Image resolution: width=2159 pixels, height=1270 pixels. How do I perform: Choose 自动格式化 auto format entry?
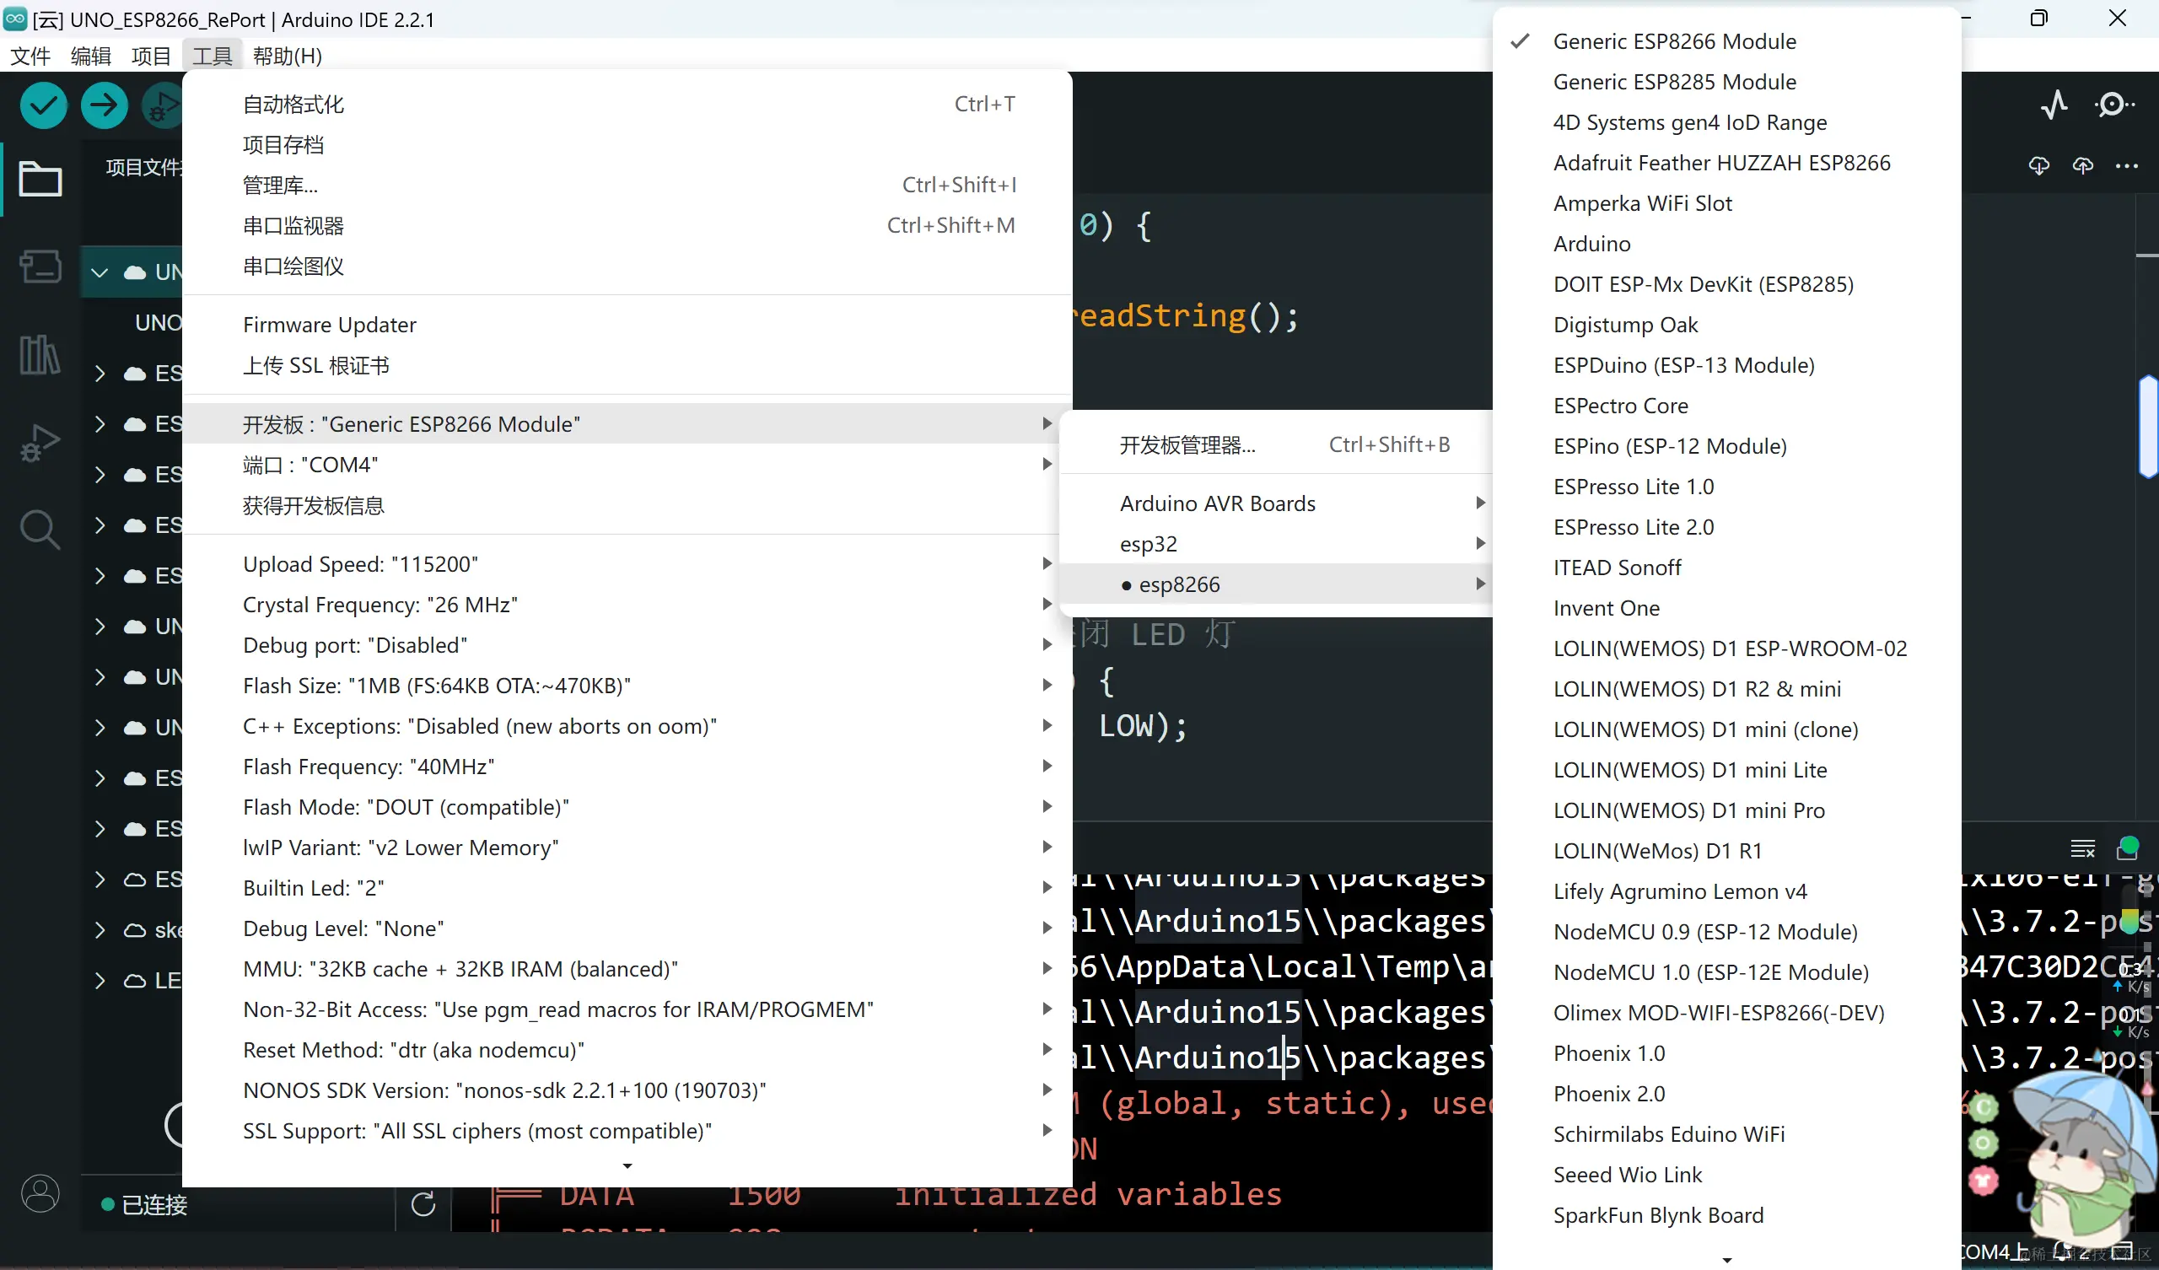[x=627, y=105]
